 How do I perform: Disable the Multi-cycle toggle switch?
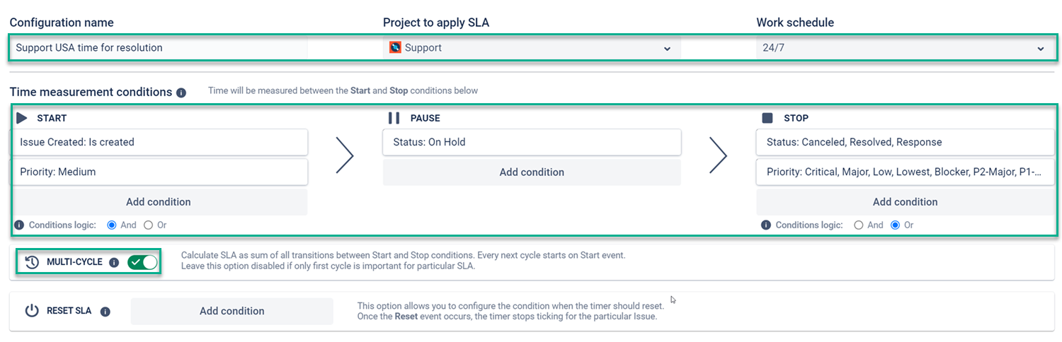point(142,262)
